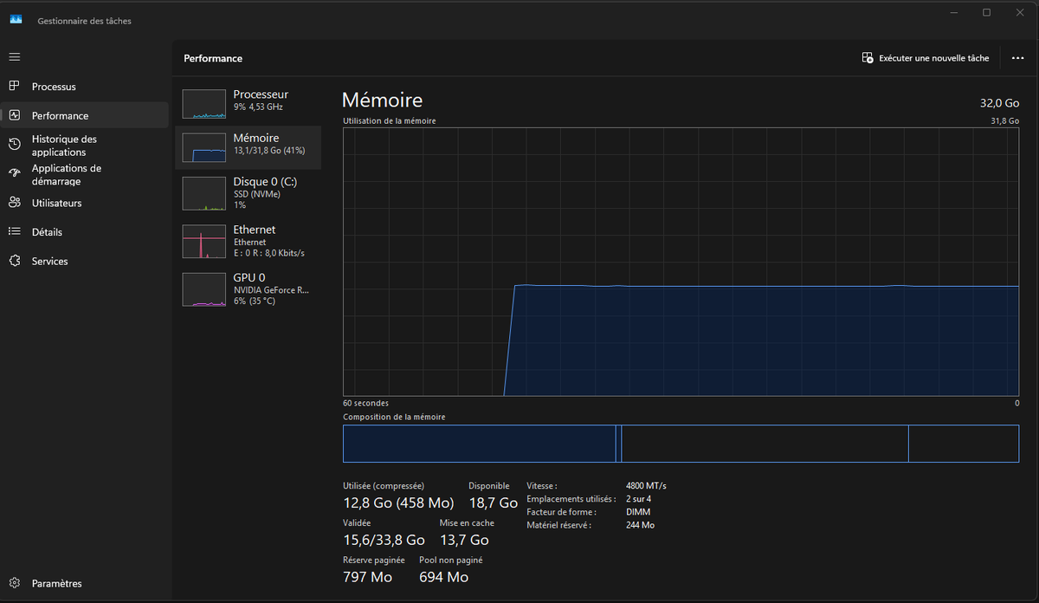Open the Services page
The width and height of the screenshot is (1039, 603).
coord(84,261)
